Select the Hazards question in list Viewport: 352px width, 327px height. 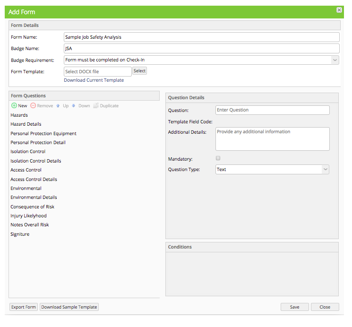pos(19,115)
